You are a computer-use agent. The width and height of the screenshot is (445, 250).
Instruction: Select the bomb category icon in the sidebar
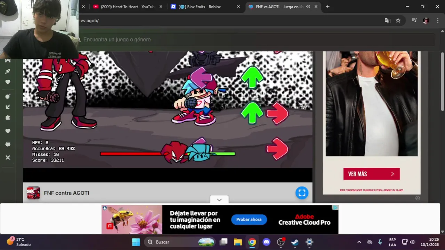pyautogui.click(x=8, y=96)
